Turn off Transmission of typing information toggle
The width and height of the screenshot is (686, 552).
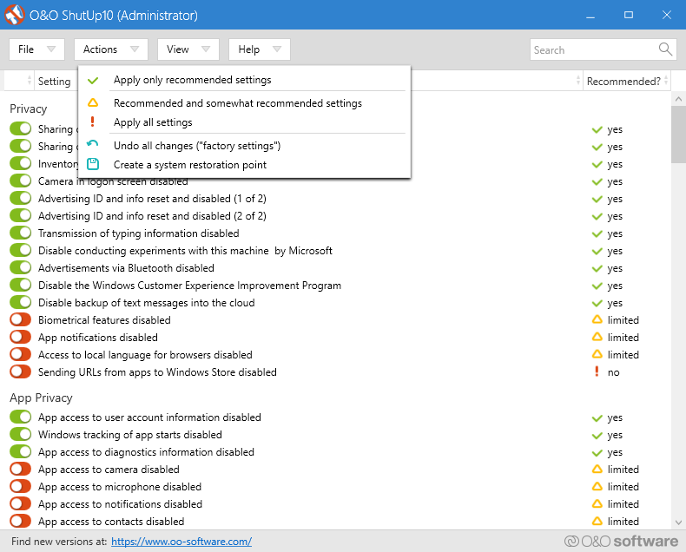coord(21,233)
